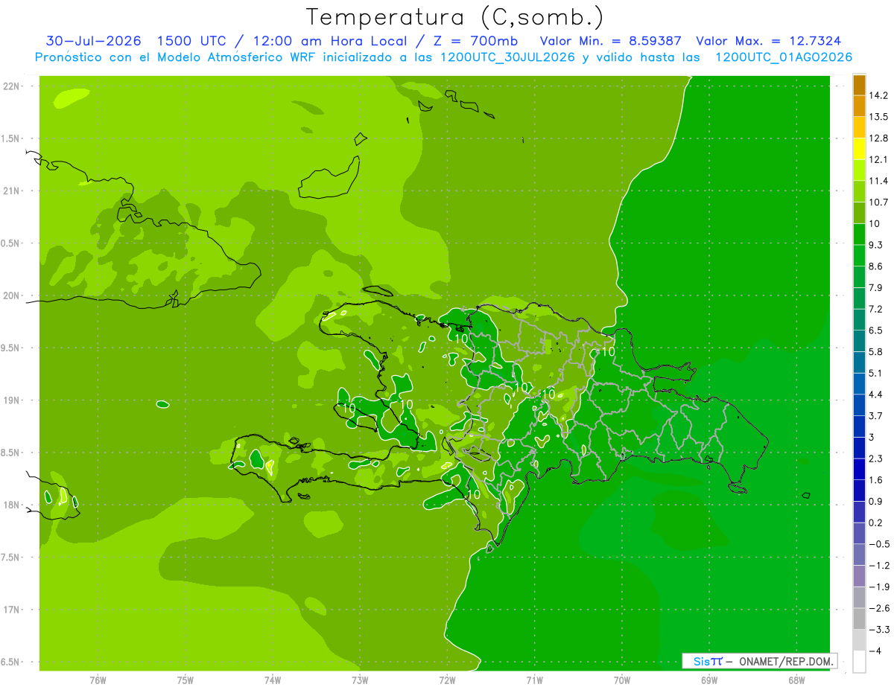894x690 pixels.
Task: Click the 'ONAMET/REP.DOM.' credit label
Action: (x=787, y=661)
